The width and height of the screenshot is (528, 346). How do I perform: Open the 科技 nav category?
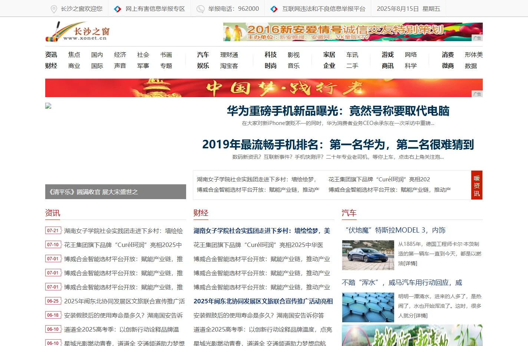(271, 55)
